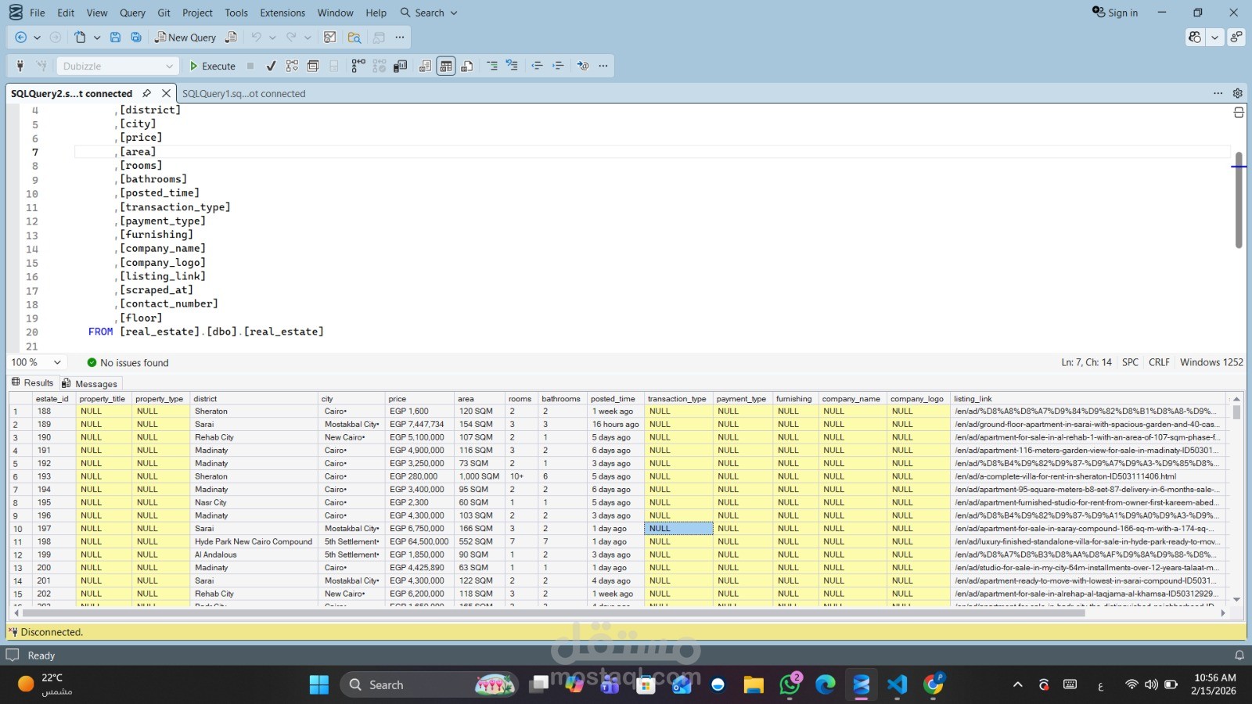Viewport: 1252px width, 704px height.
Task: Open the activity monitor chart icon
Action: (330, 38)
